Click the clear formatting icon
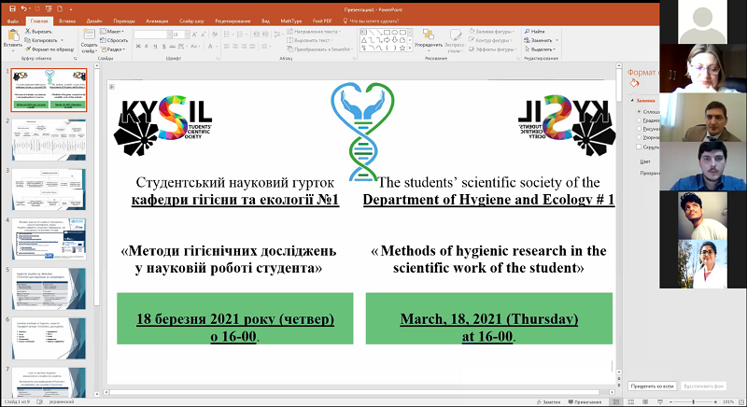 click(x=215, y=35)
